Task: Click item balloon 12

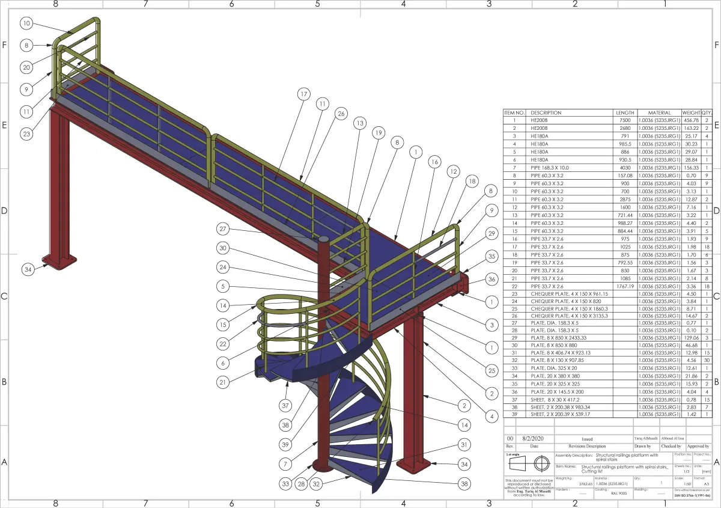Action: [x=453, y=172]
